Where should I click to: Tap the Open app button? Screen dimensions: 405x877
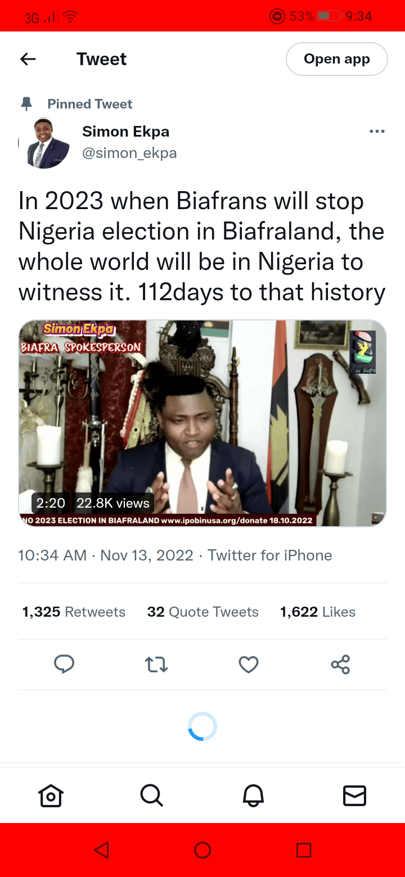click(336, 59)
